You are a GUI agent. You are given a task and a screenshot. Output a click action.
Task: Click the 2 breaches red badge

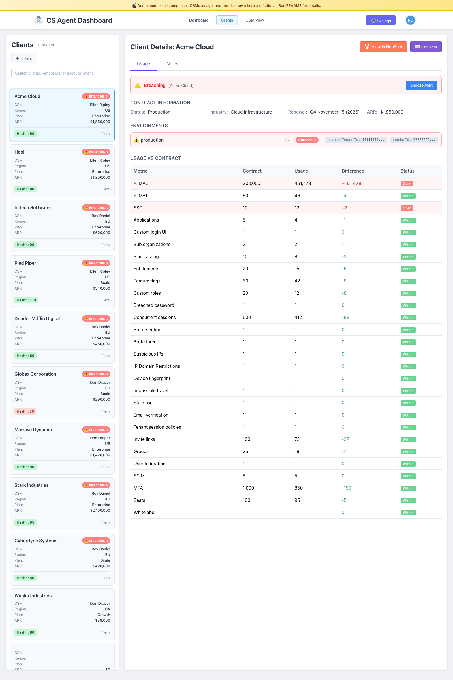point(307,140)
